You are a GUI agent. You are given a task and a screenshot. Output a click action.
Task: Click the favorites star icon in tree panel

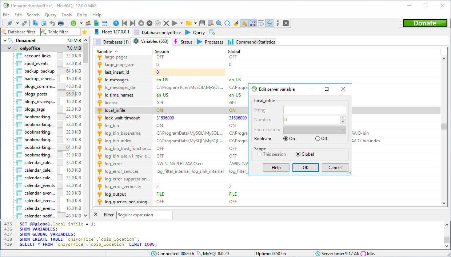tap(84, 32)
